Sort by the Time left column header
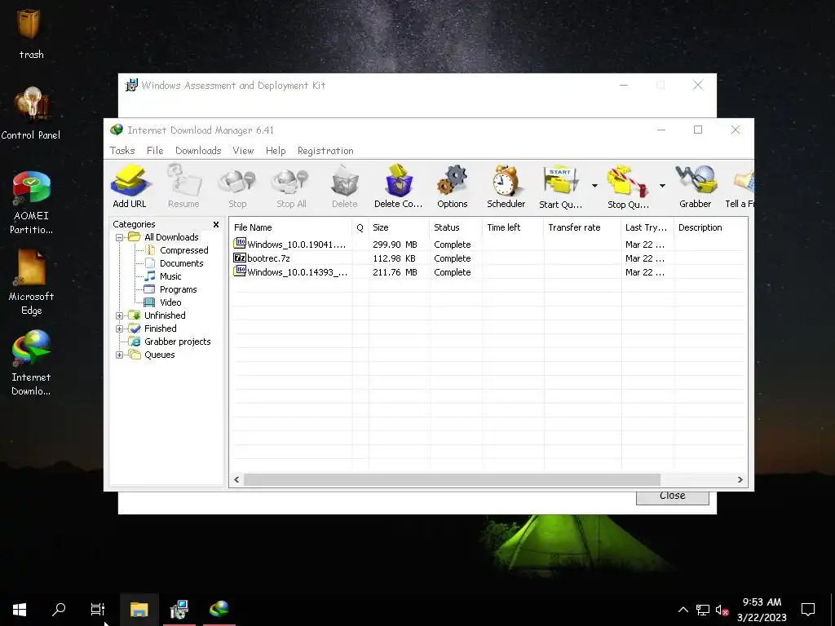Image resolution: width=835 pixels, height=626 pixels. [x=514, y=227]
